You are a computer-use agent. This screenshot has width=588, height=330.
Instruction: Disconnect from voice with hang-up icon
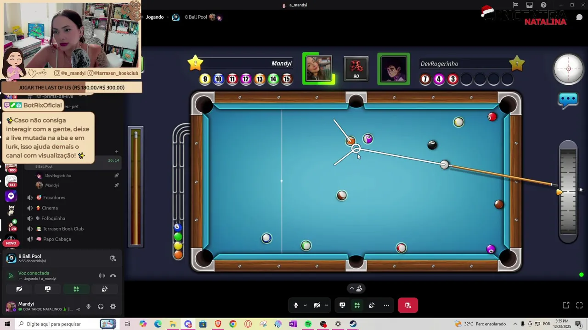pos(113,275)
